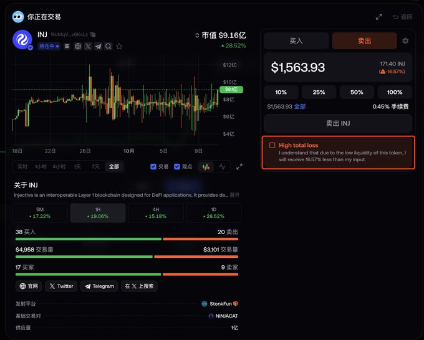Click the 供应量 value 1亿
The image size is (424, 340).
(234, 328)
